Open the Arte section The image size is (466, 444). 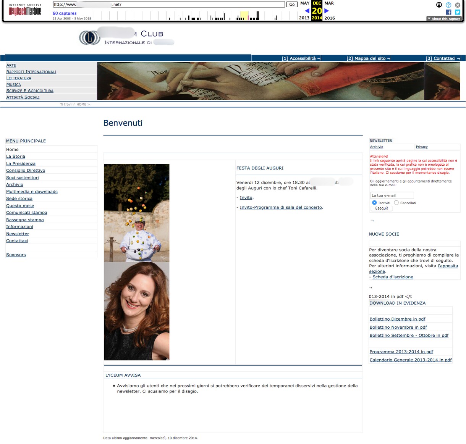click(x=11, y=65)
